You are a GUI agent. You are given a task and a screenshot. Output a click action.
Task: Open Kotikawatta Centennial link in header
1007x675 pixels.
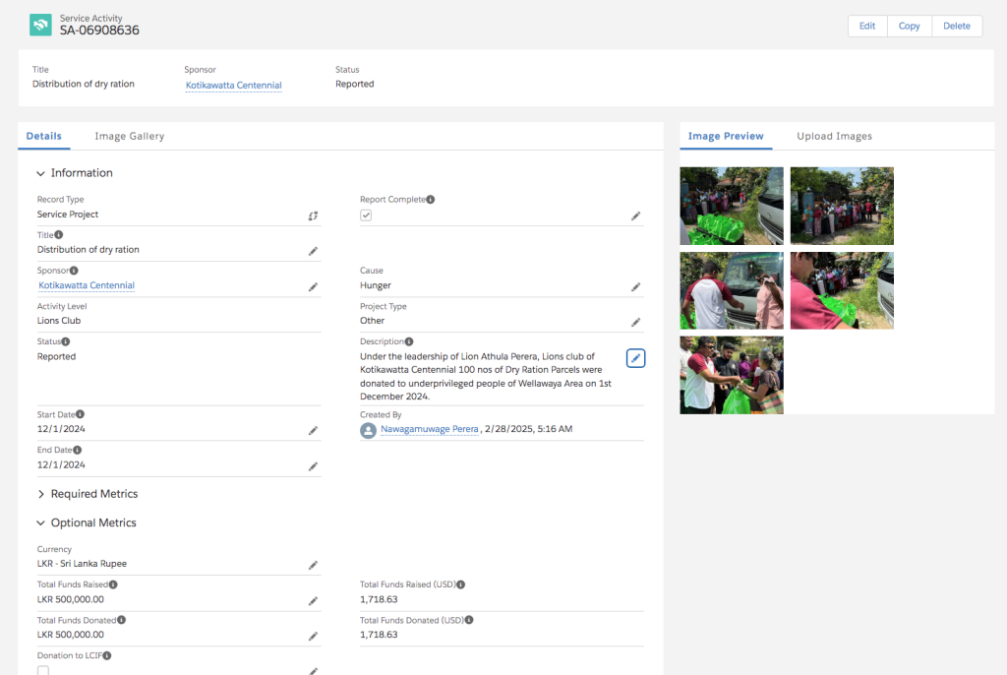234,85
